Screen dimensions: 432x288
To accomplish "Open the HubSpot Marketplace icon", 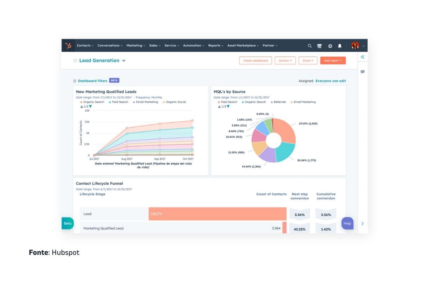I will click(319, 46).
